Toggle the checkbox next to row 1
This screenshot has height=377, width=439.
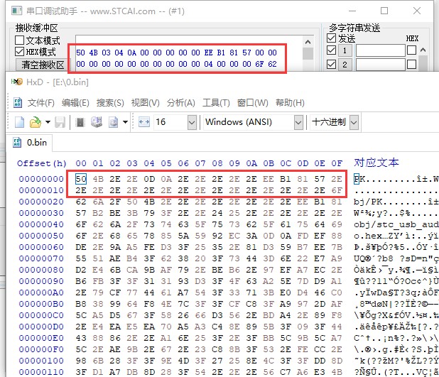pos(332,50)
